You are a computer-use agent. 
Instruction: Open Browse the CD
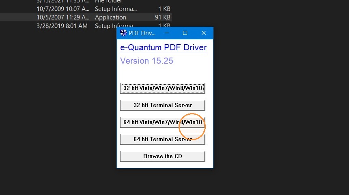tap(162, 156)
